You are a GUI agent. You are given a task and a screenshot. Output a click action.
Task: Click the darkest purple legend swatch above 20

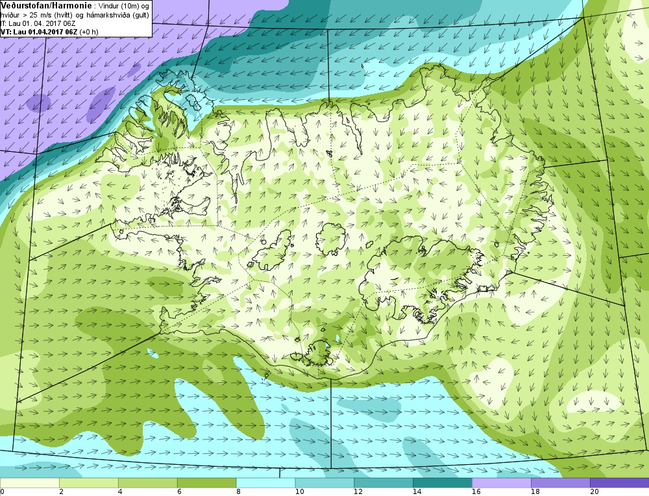pos(620,483)
